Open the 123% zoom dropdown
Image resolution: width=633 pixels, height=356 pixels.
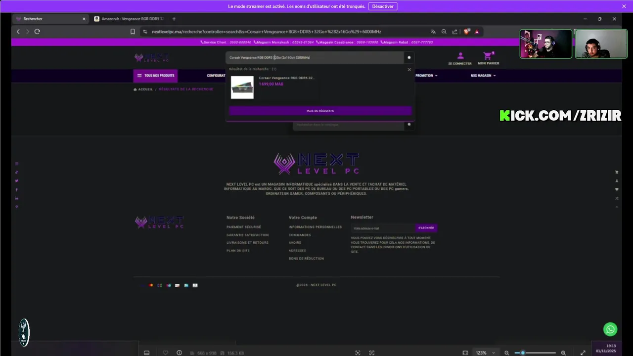[x=485, y=353]
